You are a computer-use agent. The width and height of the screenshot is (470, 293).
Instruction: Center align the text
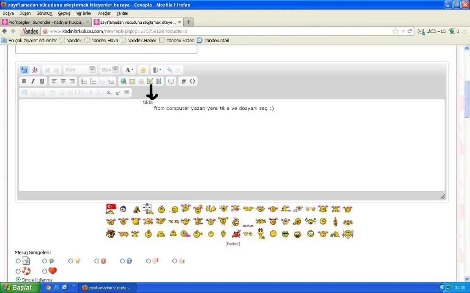63,81
